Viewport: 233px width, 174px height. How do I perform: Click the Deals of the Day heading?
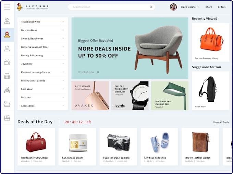click(35, 122)
